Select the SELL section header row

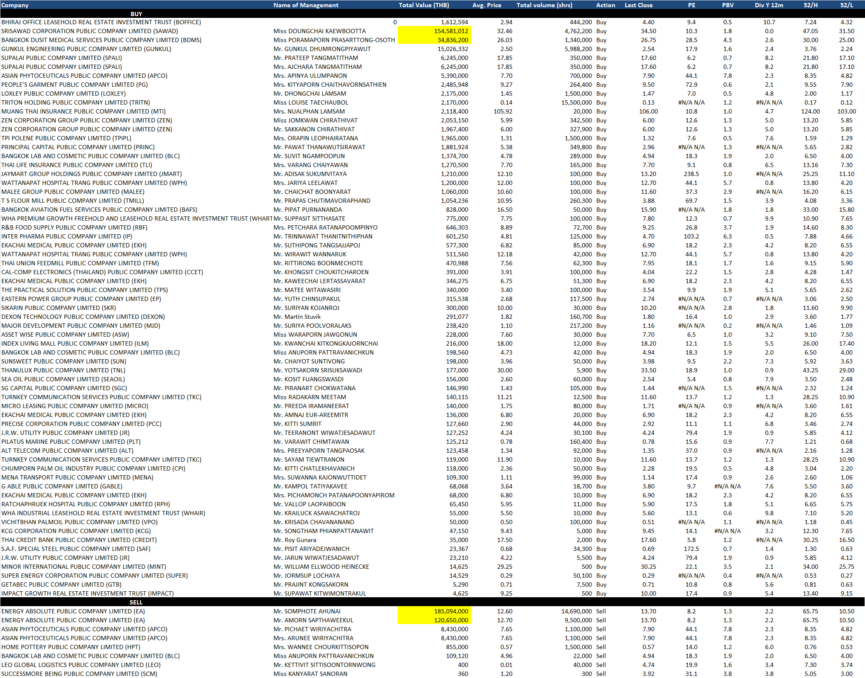(136, 602)
